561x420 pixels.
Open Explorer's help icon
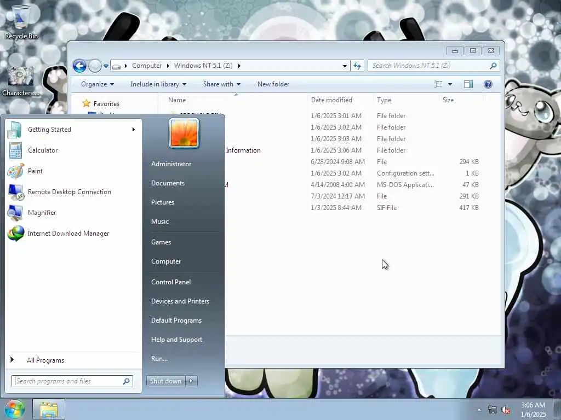tap(488, 84)
